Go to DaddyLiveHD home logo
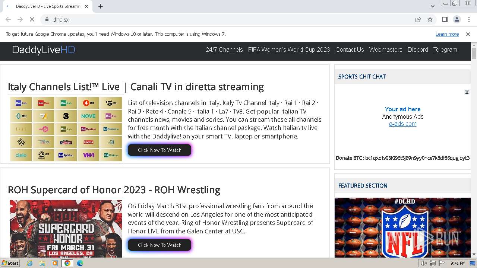 click(44, 50)
